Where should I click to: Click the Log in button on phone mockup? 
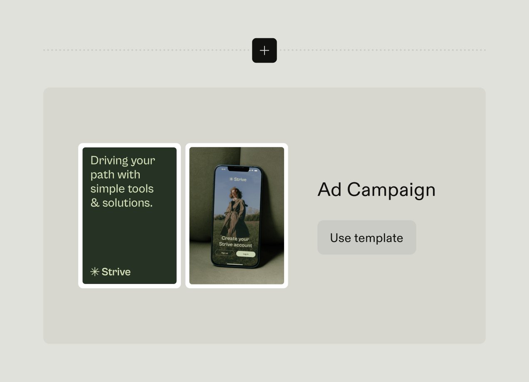pyautogui.click(x=246, y=254)
